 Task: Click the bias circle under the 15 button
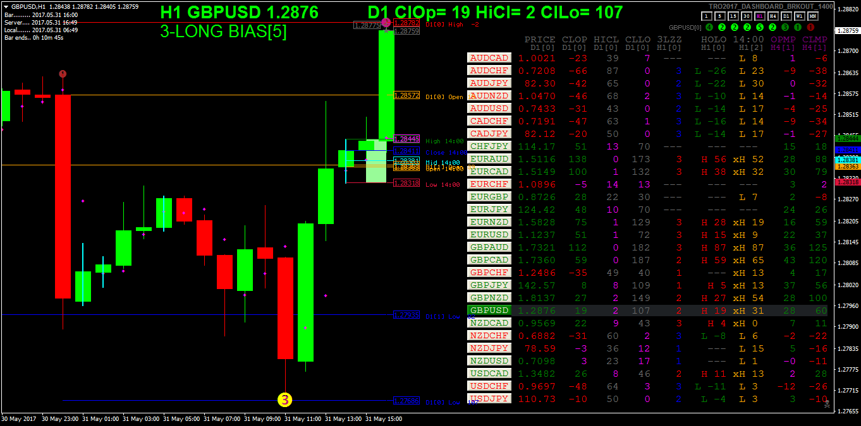point(735,27)
